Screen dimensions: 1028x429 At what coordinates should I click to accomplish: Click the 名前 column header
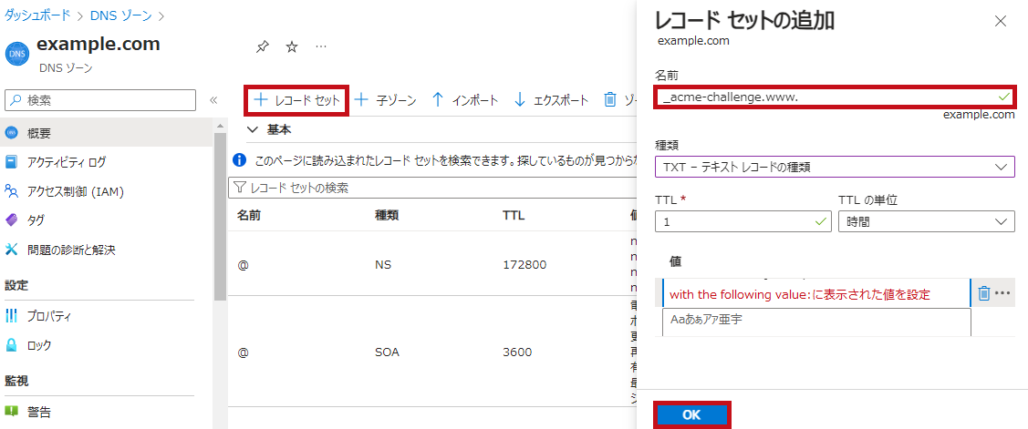coord(248,215)
